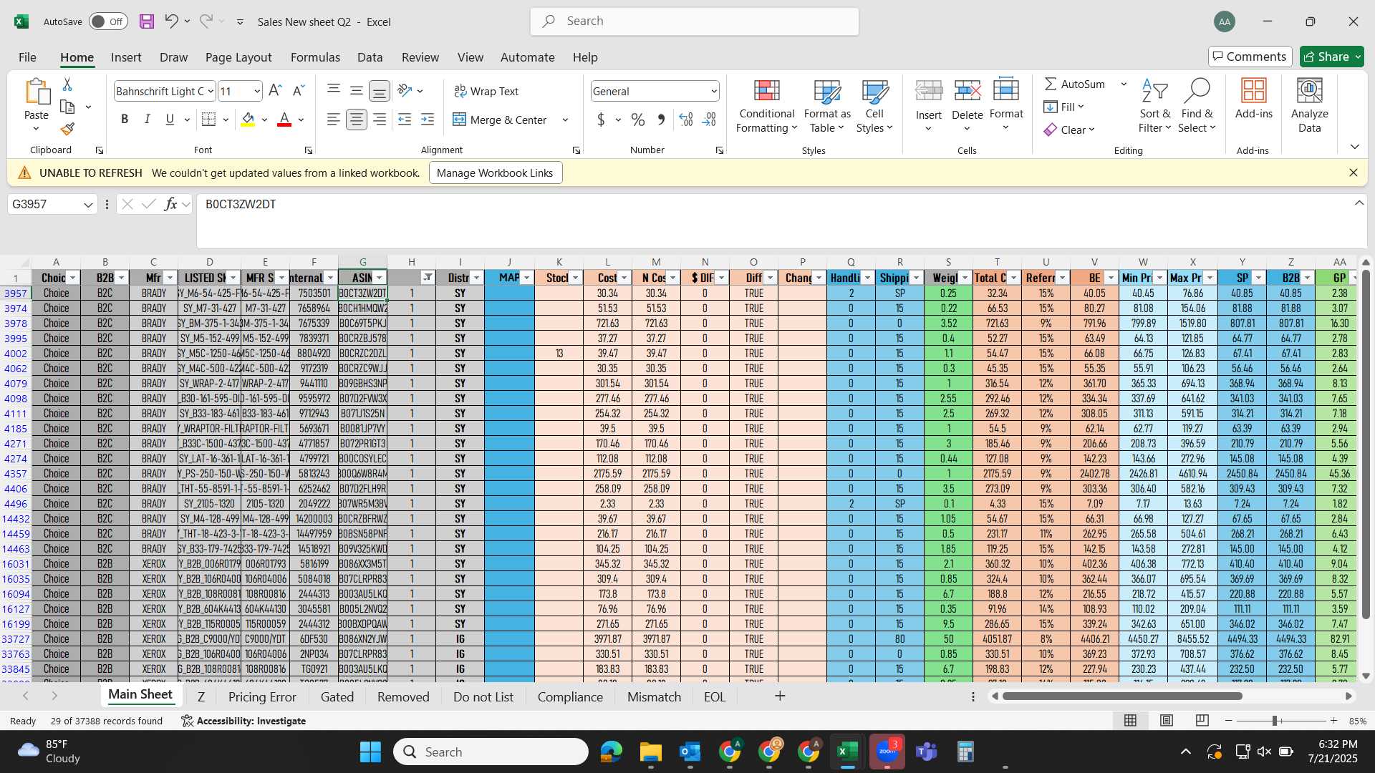
Task: Add a new sheet with plus button
Action: point(780,696)
